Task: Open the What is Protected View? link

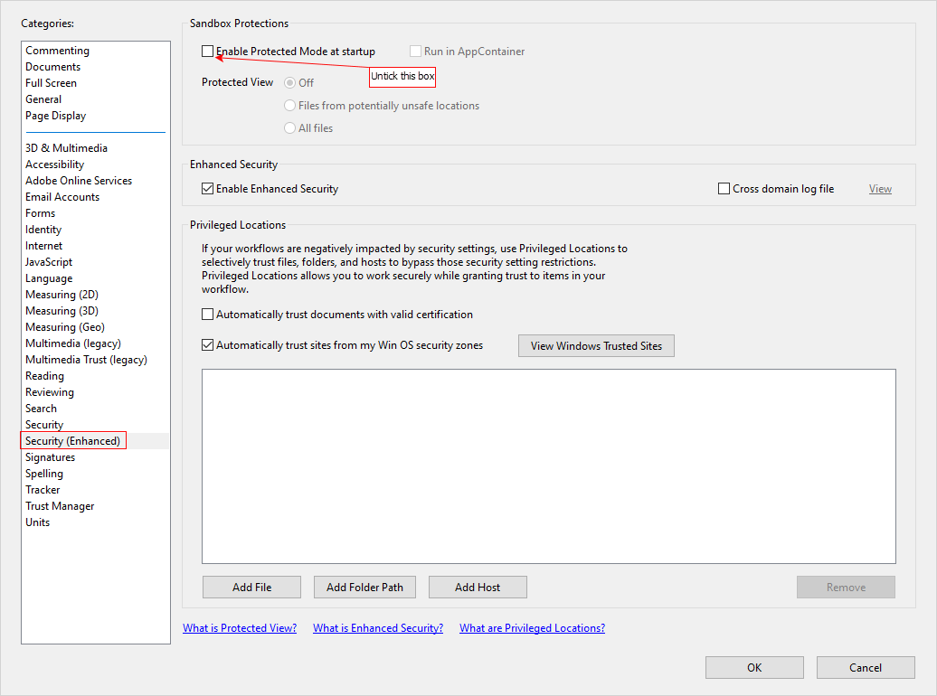Action: coord(240,628)
